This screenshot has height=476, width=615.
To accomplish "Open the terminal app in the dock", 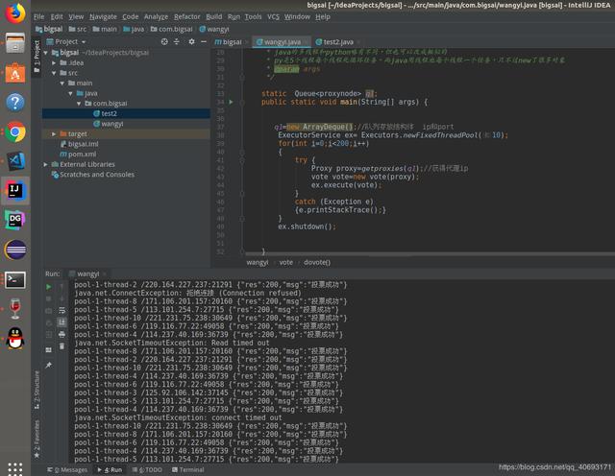I will coord(15,279).
